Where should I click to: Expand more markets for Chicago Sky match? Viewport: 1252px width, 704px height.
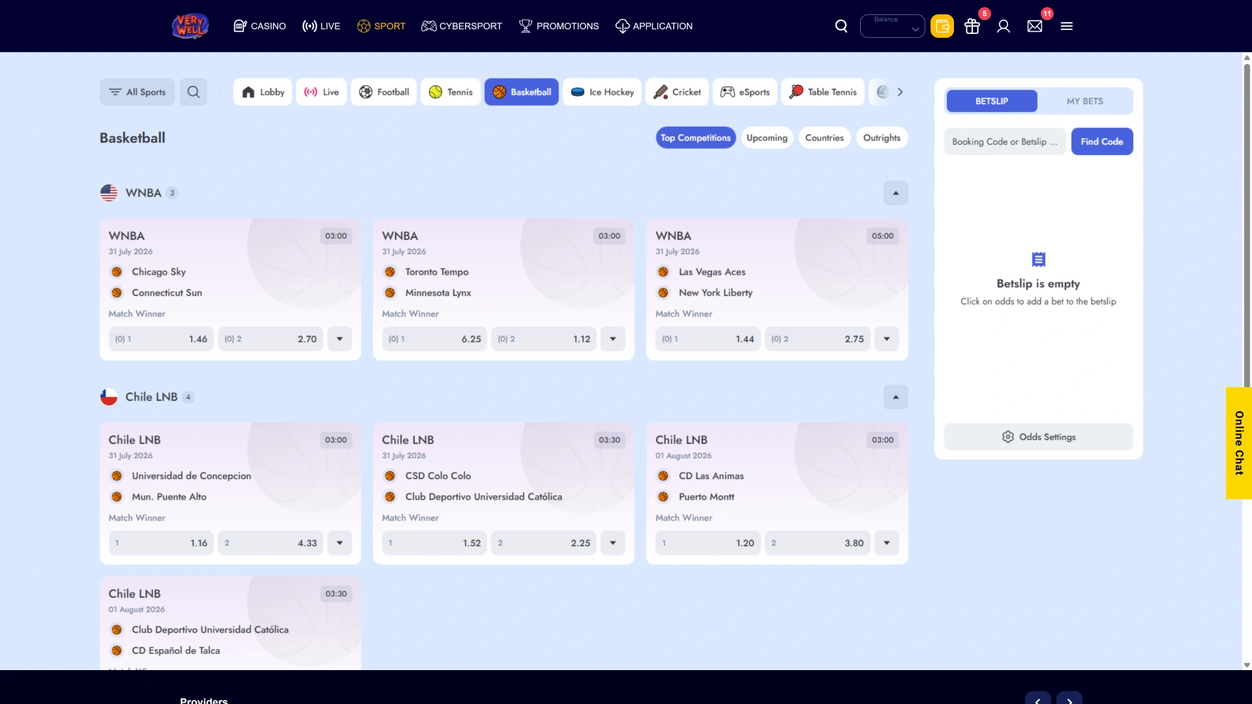click(x=340, y=339)
